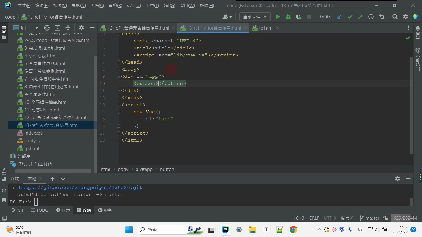Roll back changes with the undo arrow icon
This screenshot has width=422, height=237.
382,17
